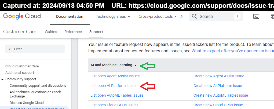Click the filter lines icon in sidebar
The image size is (274, 109).
[x=10, y=49]
